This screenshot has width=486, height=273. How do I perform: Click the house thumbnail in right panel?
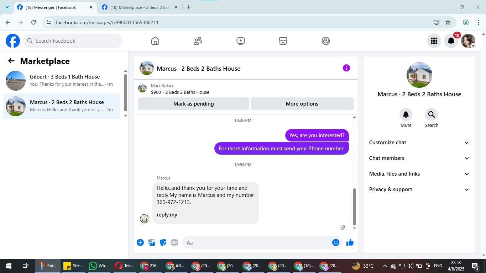click(x=419, y=75)
